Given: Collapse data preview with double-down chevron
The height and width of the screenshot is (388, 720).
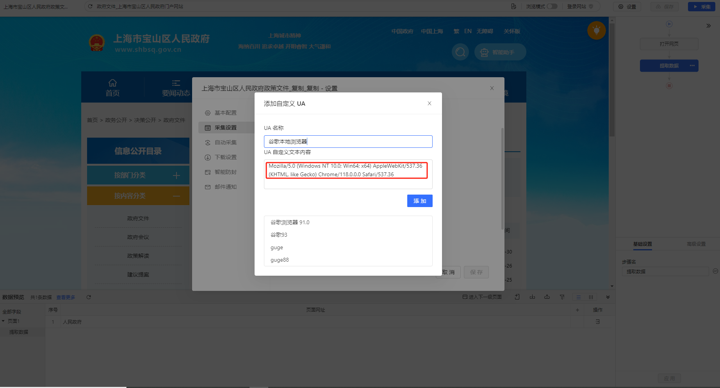Looking at the screenshot, I should [x=608, y=297].
